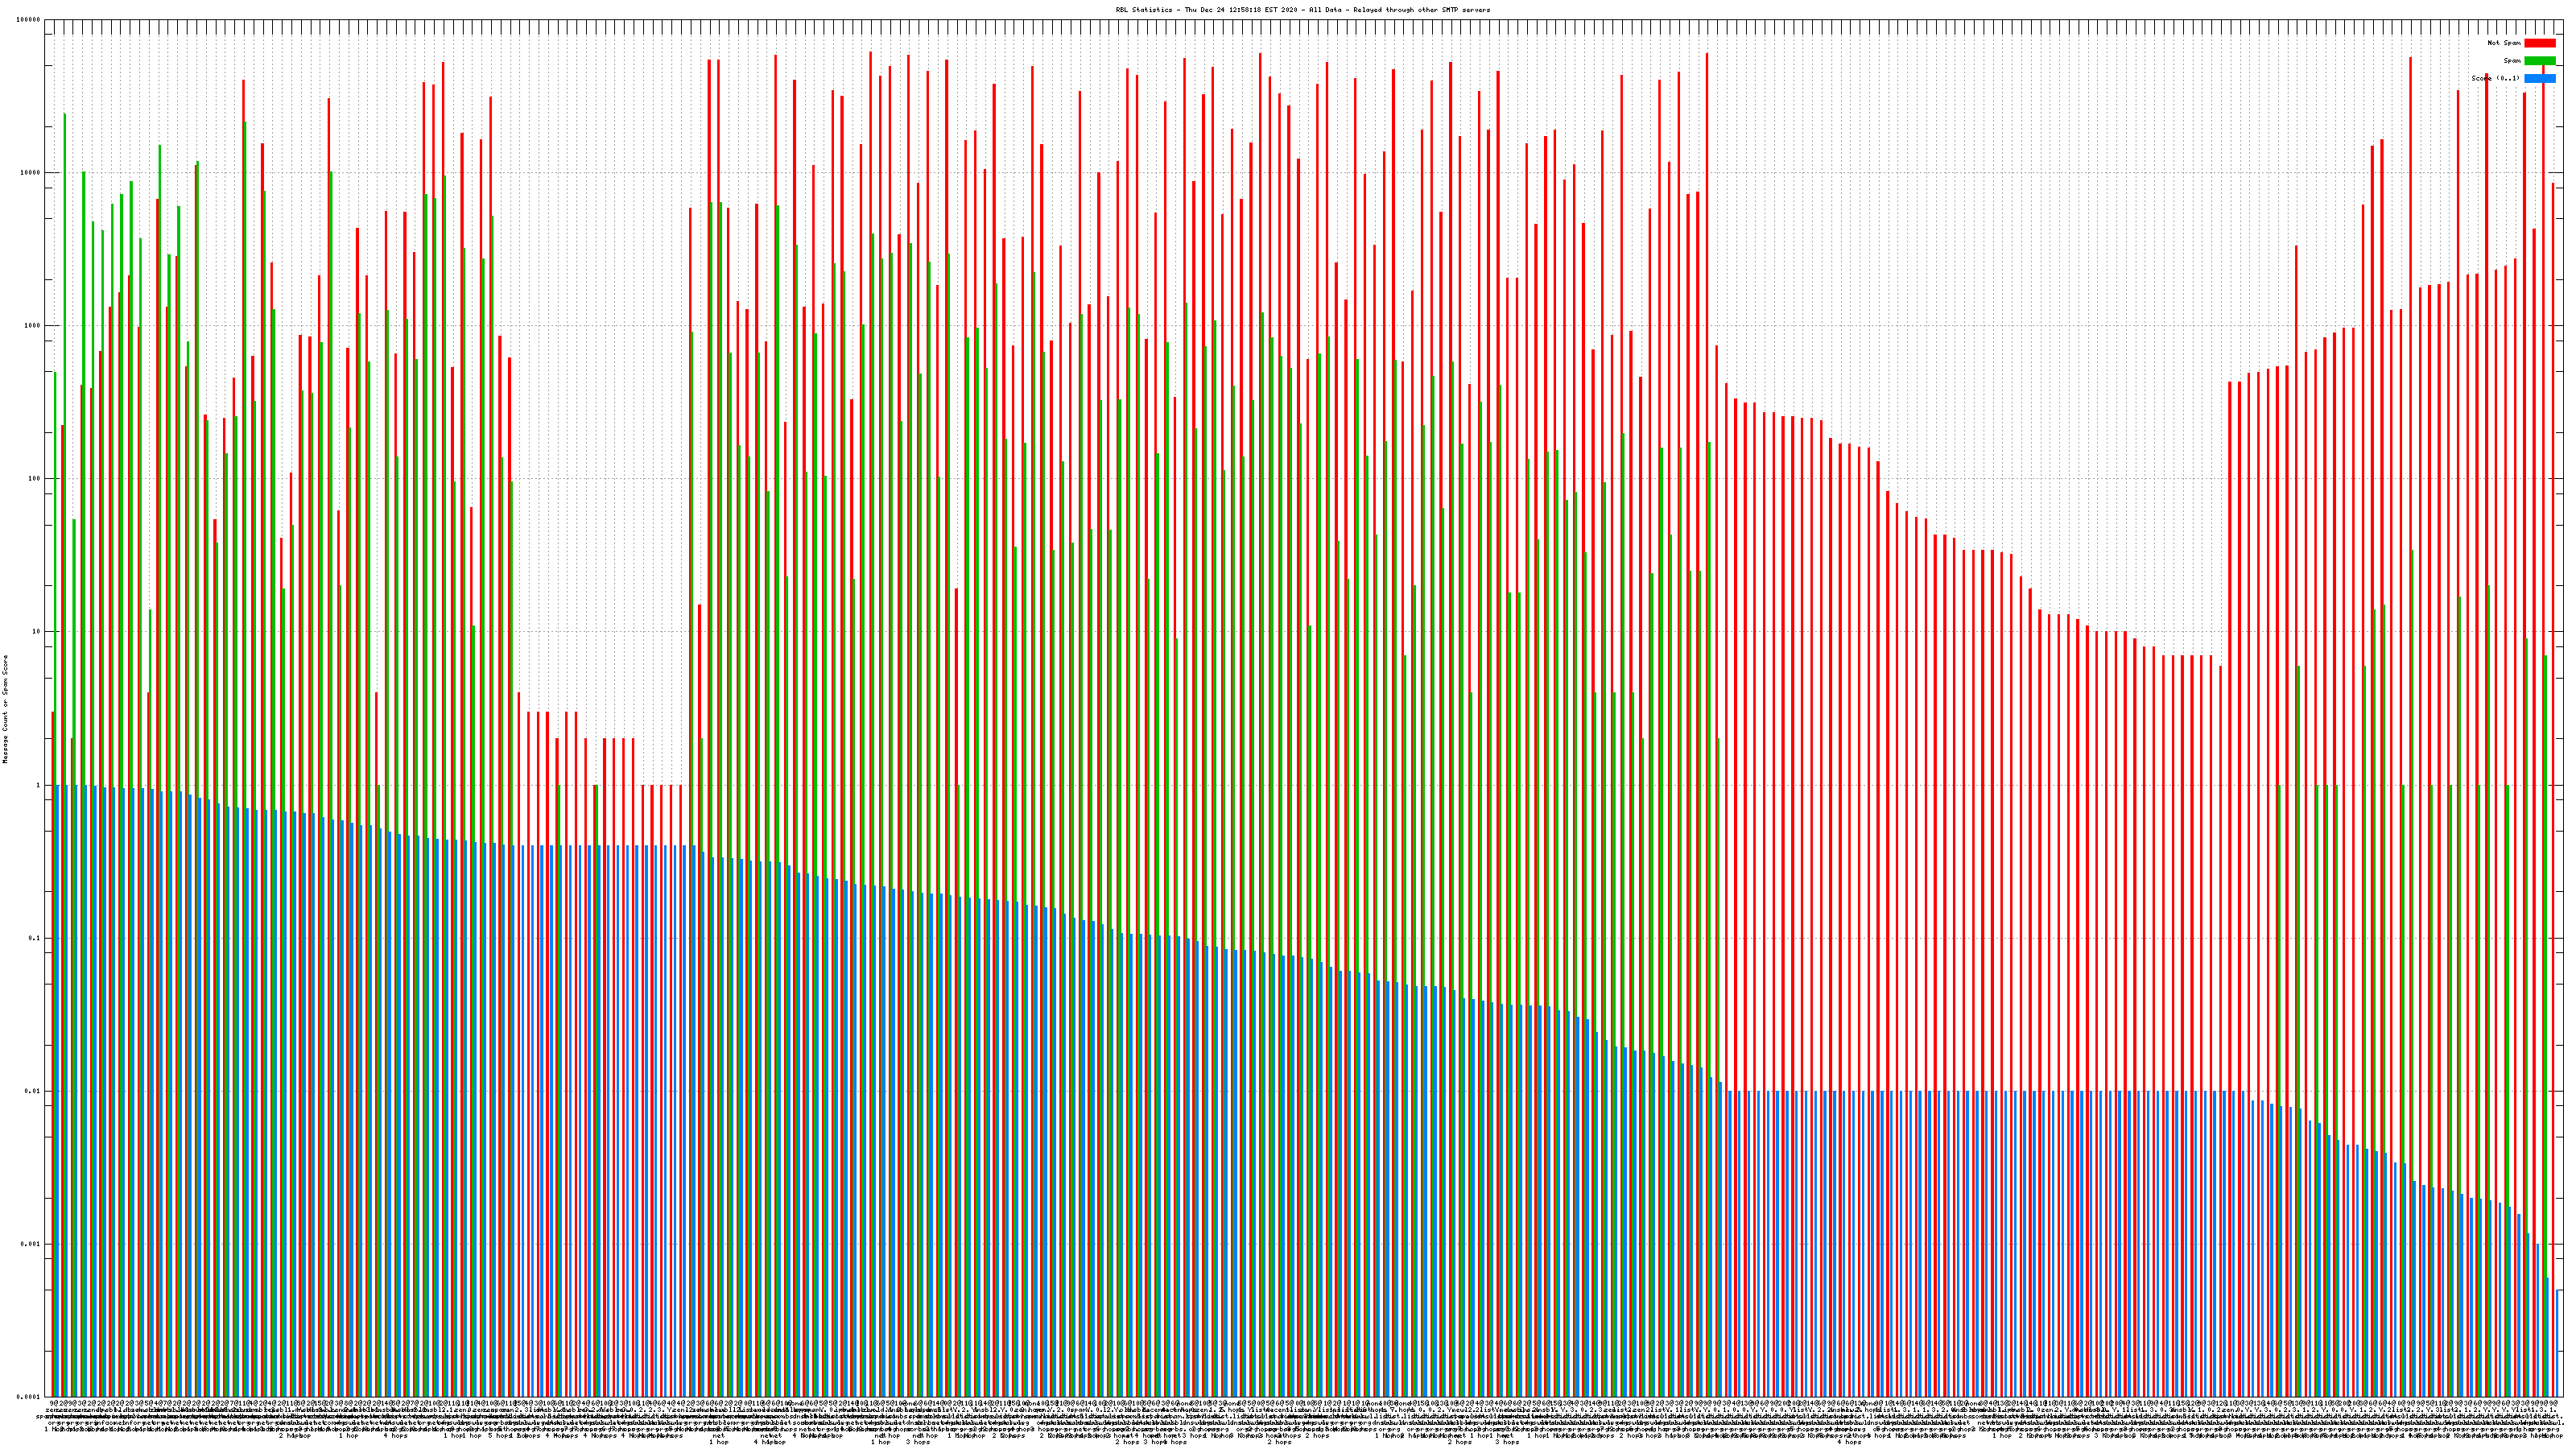2576x1449 pixels.
Task: Click the 0.1 y-axis tick label
Action: pos(35,938)
